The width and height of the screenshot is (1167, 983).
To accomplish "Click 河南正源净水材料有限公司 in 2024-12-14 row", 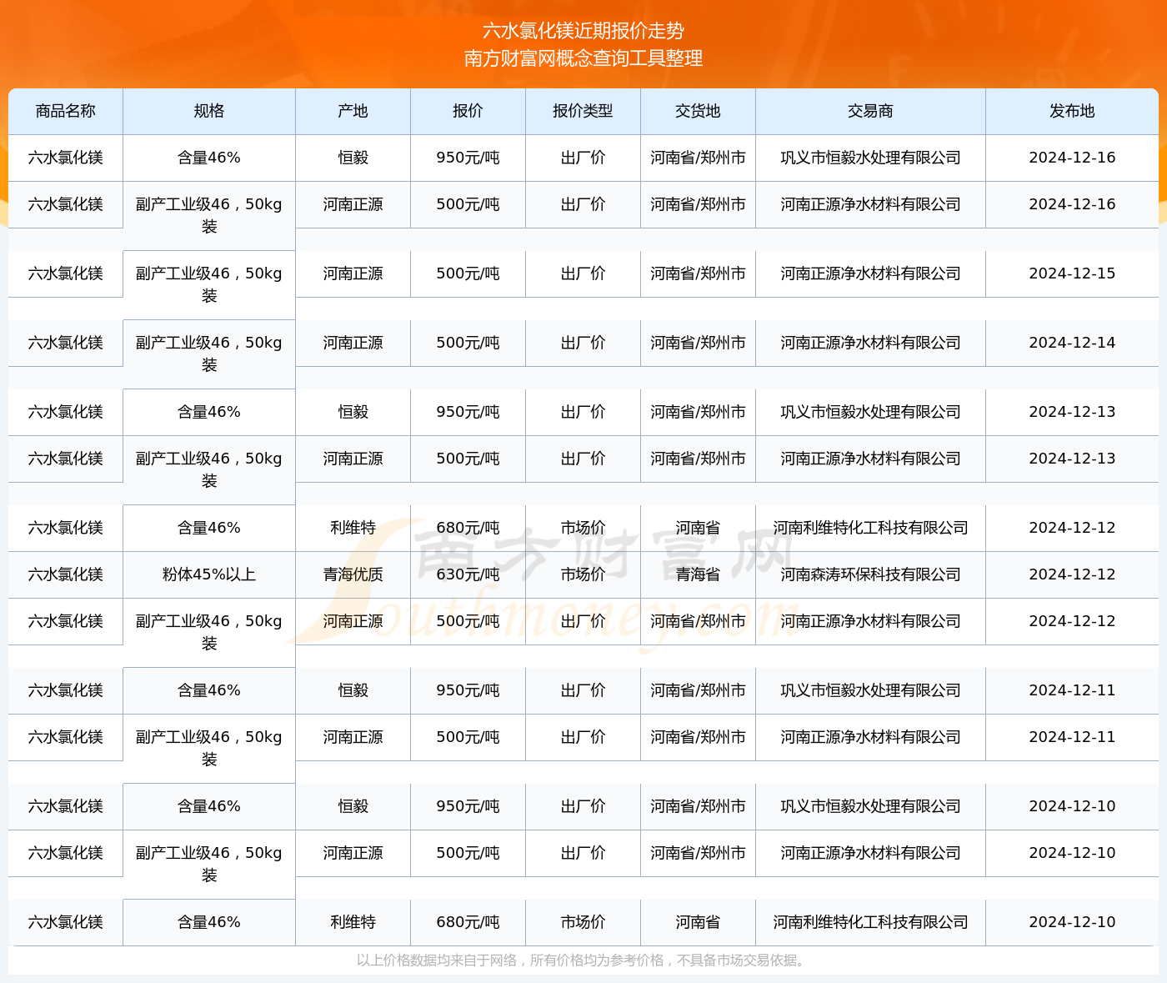I will tap(870, 343).
